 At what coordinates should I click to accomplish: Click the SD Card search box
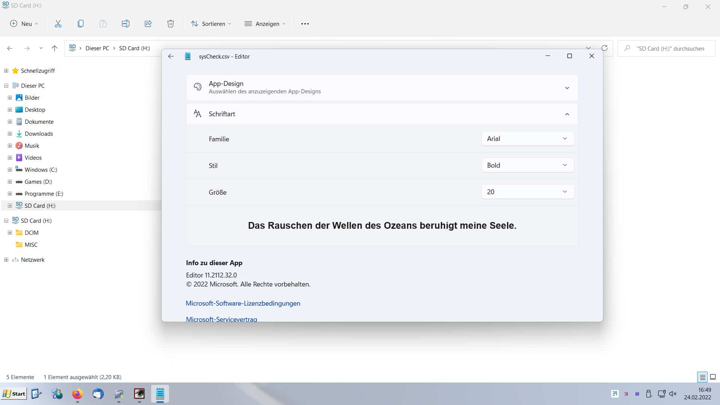666,48
